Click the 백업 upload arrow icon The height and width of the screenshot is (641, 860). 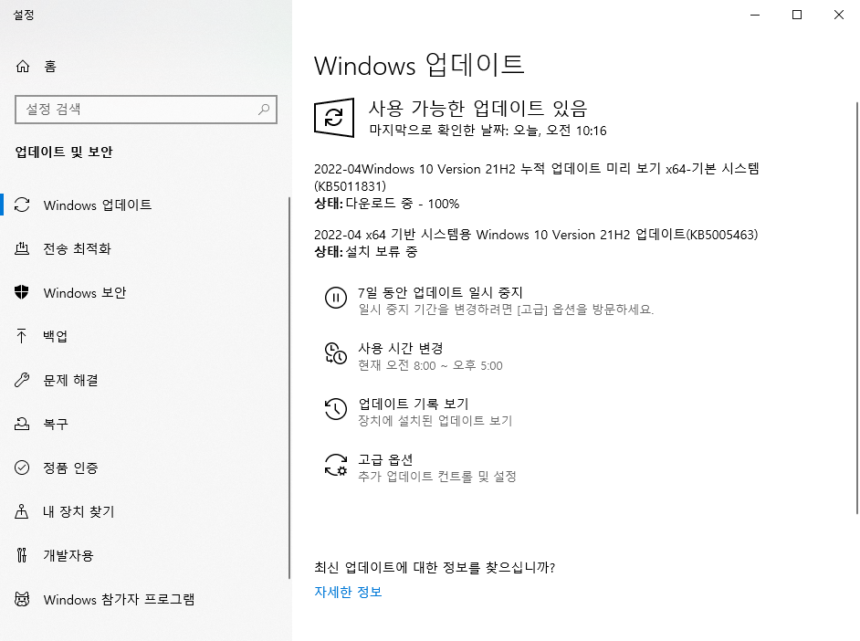coord(21,336)
